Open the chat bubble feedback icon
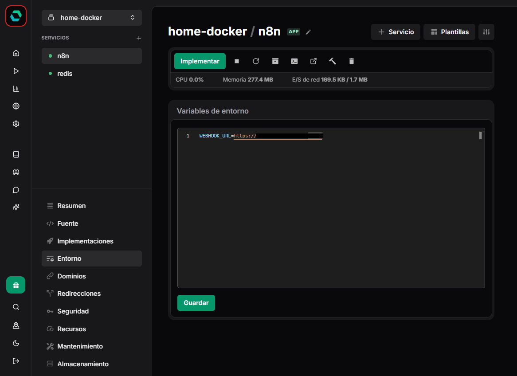This screenshot has width=517, height=376. pos(16,190)
